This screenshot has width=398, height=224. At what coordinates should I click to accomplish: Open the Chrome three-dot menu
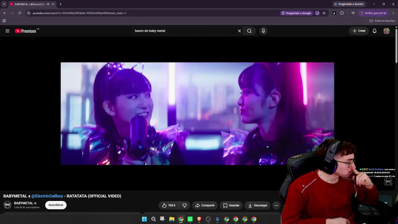pyautogui.click(x=393, y=13)
